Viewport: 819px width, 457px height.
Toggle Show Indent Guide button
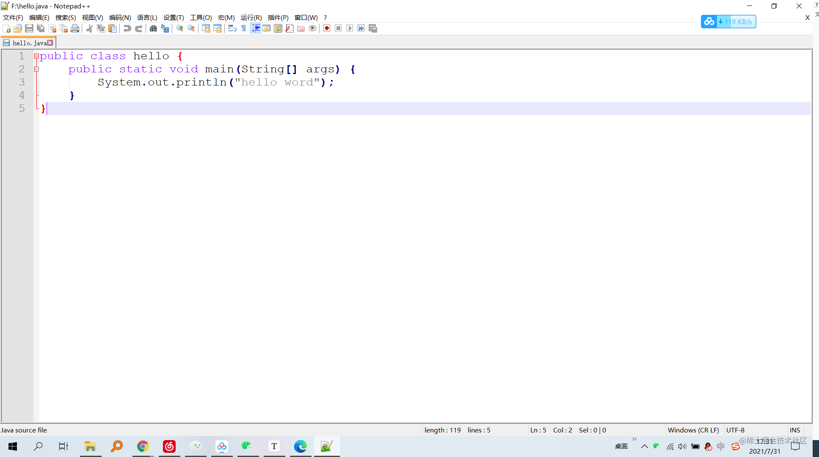tap(255, 28)
